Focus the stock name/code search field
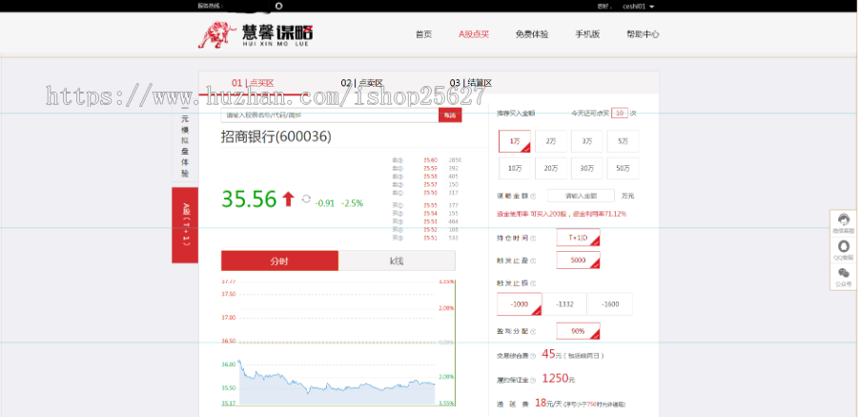The width and height of the screenshot is (858, 417). 330,115
